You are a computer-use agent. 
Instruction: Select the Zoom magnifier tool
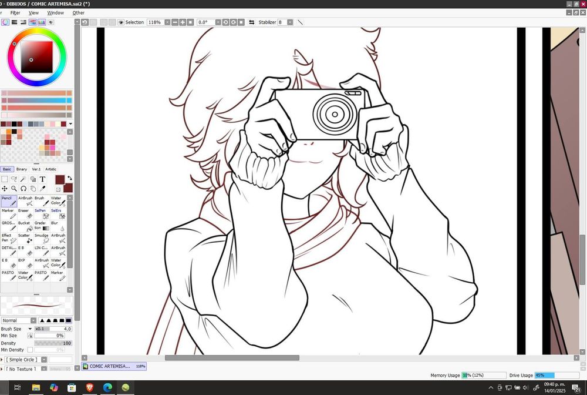(14, 189)
